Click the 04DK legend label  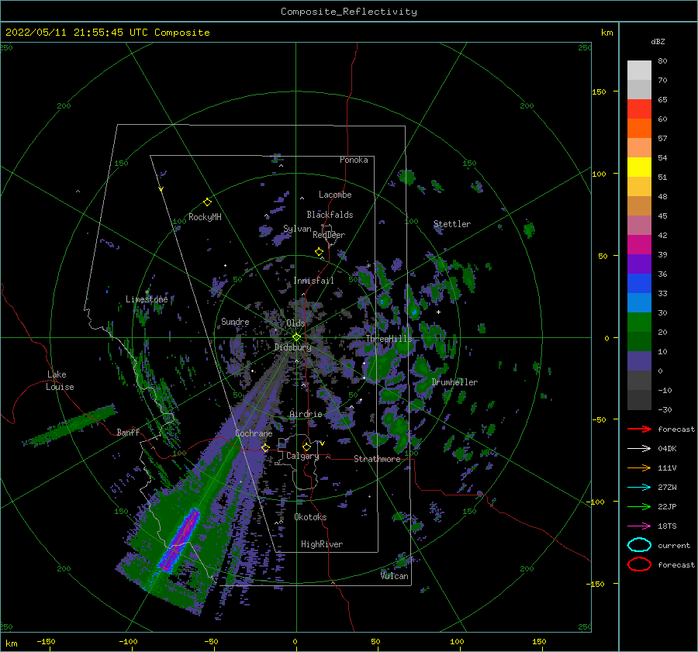coord(667,449)
